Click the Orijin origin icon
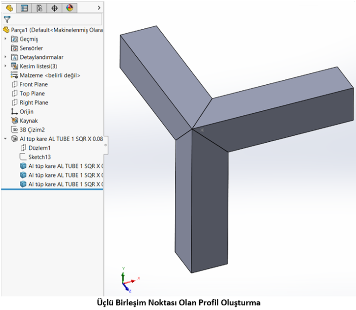This screenshot has width=356, height=310. pyautogui.click(x=14, y=112)
